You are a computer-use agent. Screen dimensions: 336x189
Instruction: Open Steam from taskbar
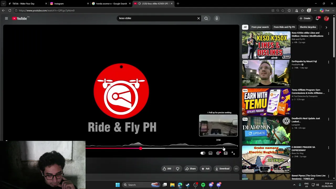[x=188, y=185]
